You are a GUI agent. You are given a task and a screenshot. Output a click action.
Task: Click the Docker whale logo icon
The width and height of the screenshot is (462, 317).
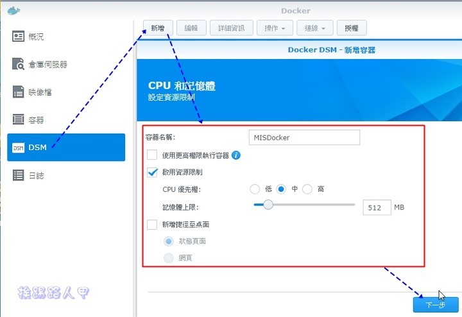13,11
